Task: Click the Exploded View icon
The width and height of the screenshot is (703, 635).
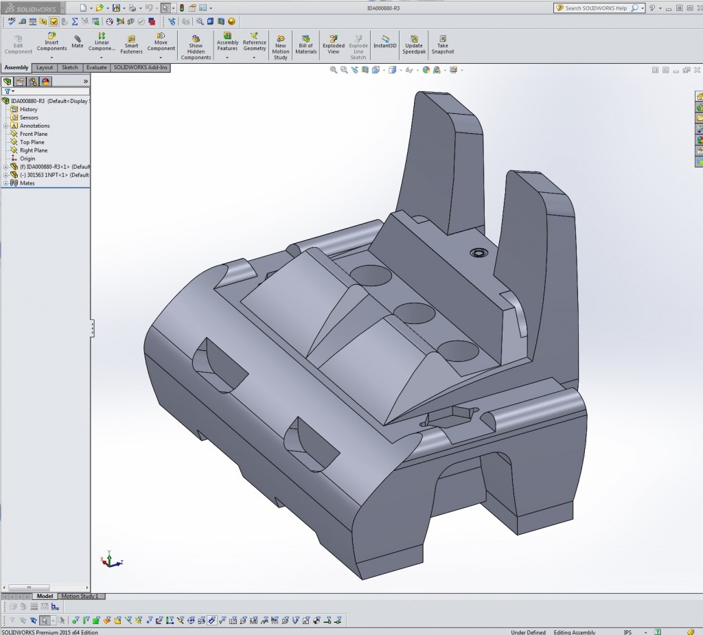Action: point(334,45)
